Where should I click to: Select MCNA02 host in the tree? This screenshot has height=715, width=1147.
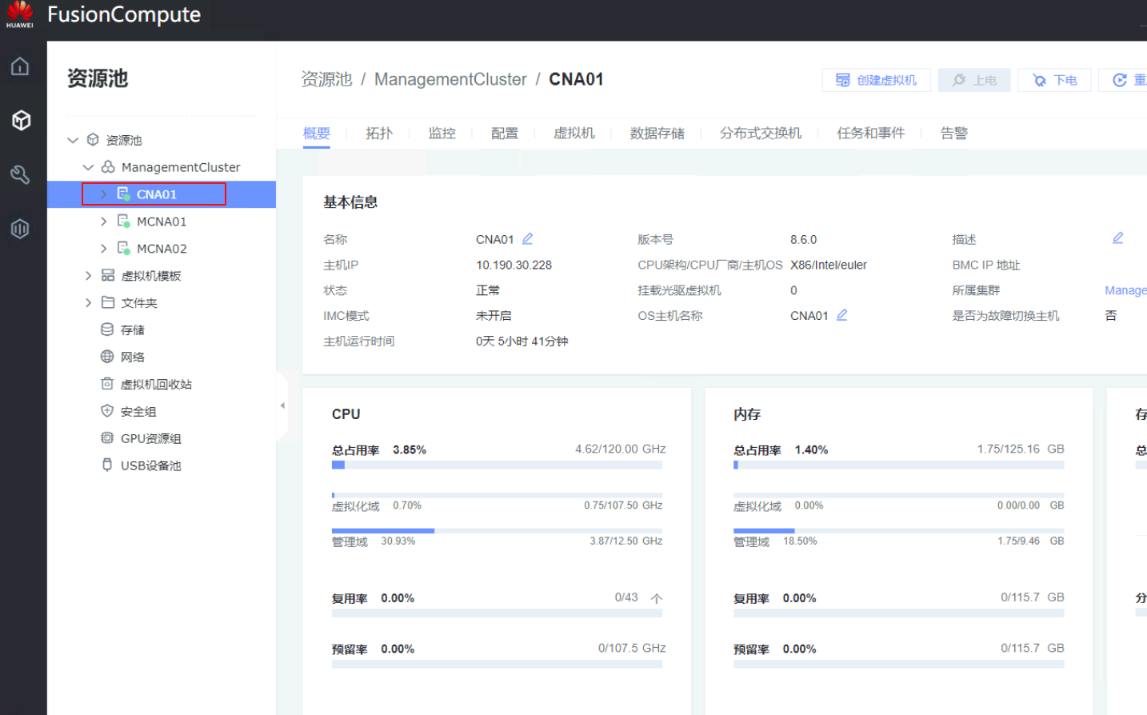pos(162,249)
